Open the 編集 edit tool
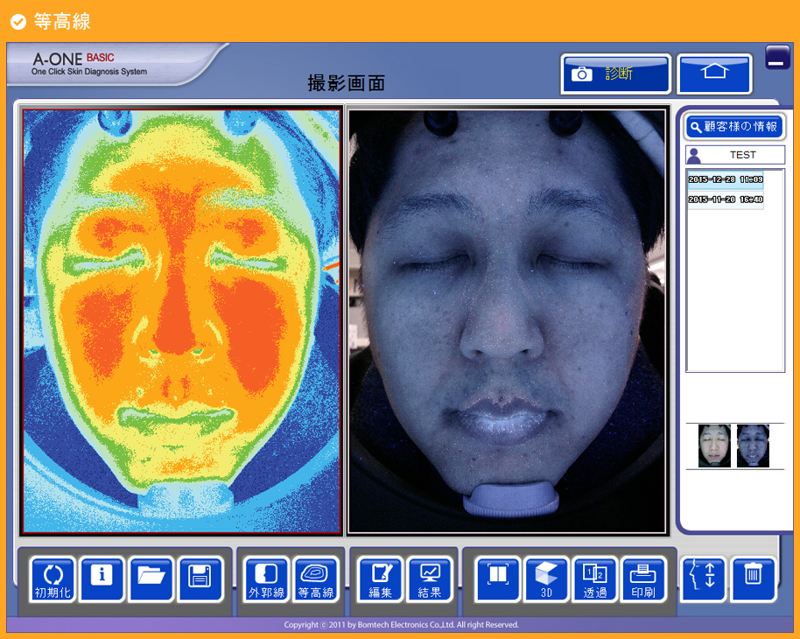This screenshot has height=639, width=800. (x=381, y=579)
